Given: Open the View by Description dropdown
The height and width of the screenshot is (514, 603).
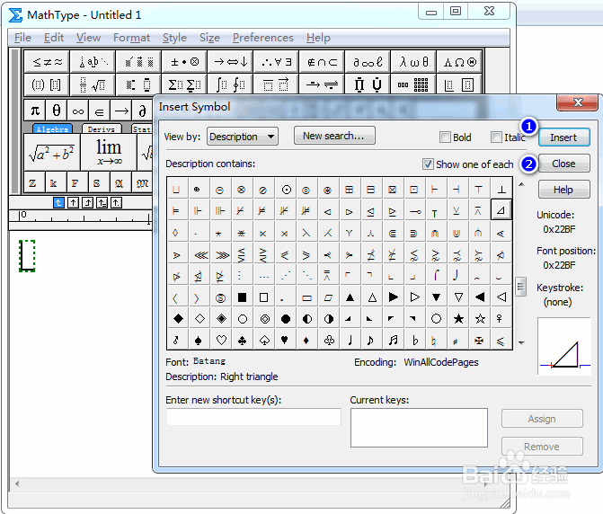Looking at the screenshot, I should pos(243,137).
